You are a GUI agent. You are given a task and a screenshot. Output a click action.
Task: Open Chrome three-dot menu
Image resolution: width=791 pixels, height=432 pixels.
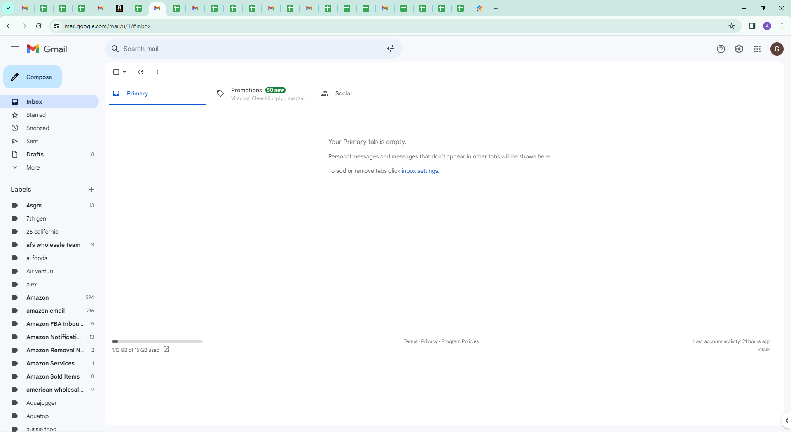point(782,26)
